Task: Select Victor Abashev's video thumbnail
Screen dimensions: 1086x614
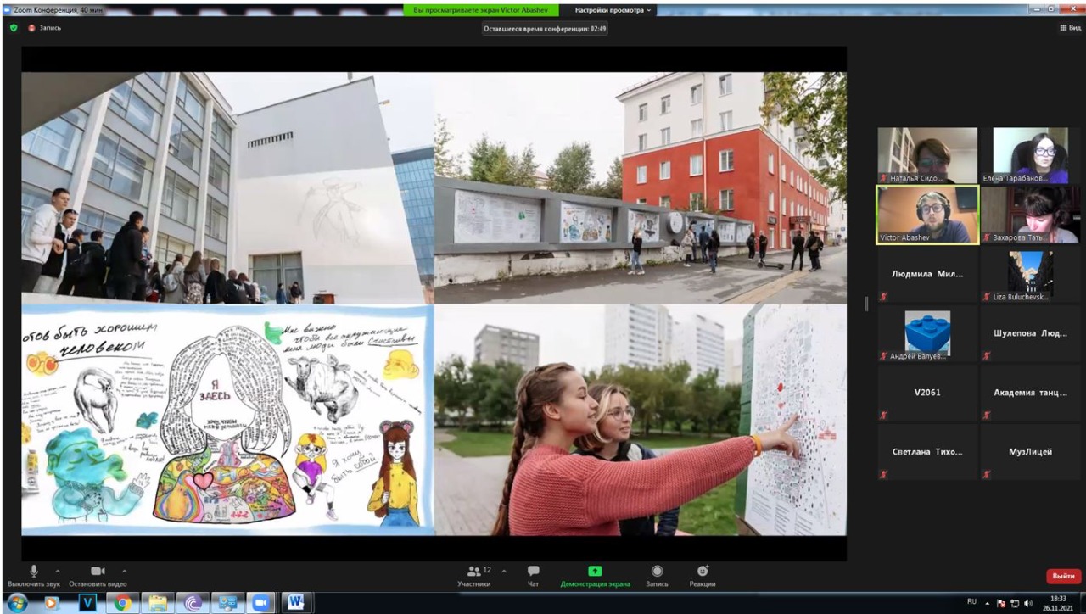Action: 927,215
